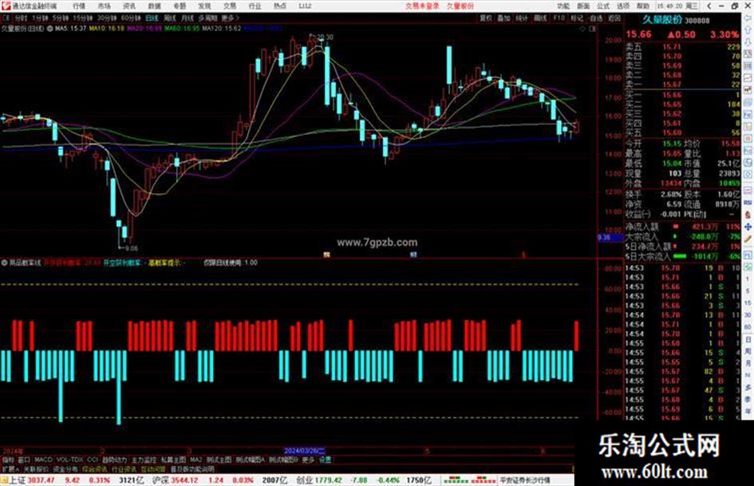Click the left arrow icon in right sidebar
Viewport: 754px width, 486px height.
click(x=748, y=18)
